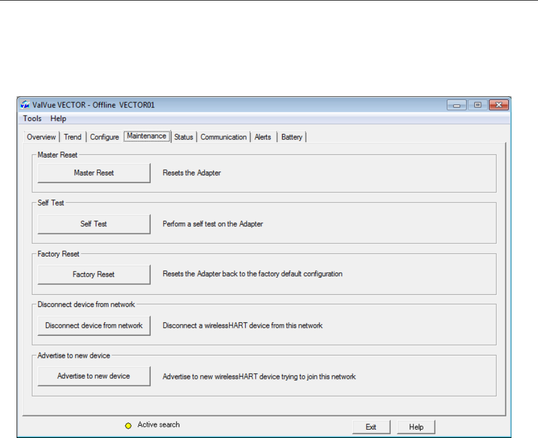Viewport: 538px width, 438px height.
Task: Click the Exit button
Action: (x=371, y=427)
